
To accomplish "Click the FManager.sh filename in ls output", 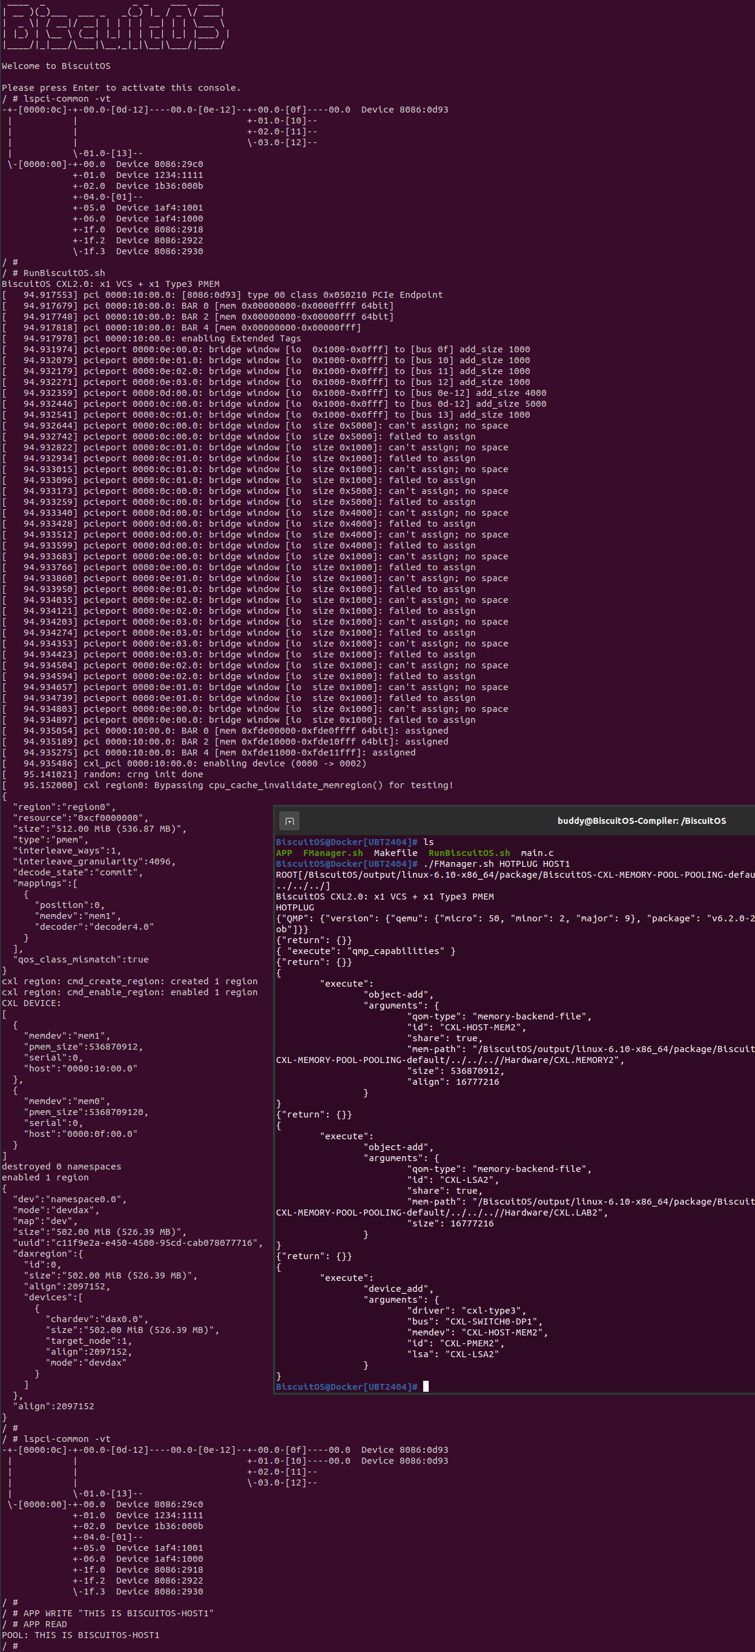I will tap(332, 853).
